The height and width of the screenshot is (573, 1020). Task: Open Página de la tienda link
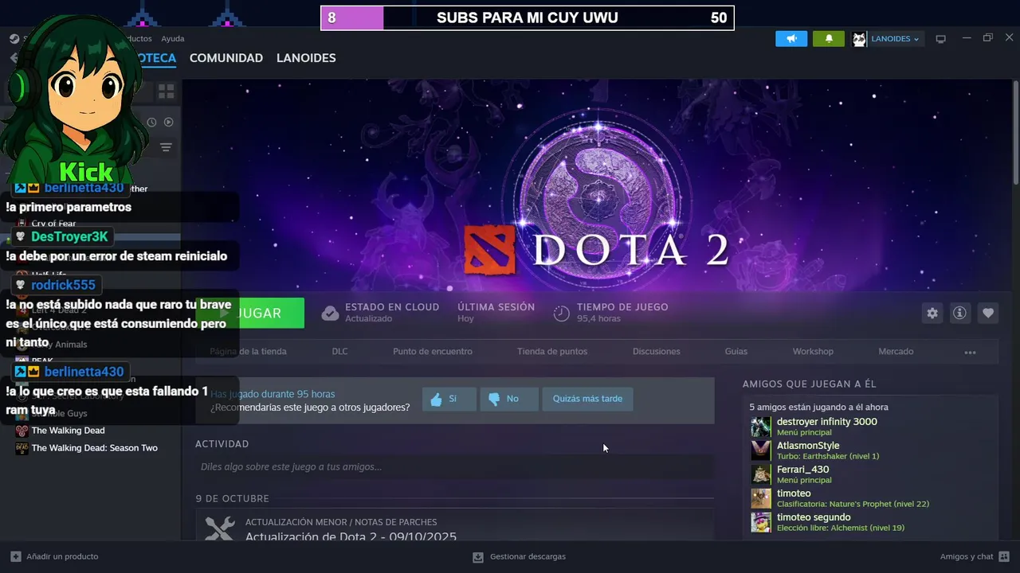(248, 351)
